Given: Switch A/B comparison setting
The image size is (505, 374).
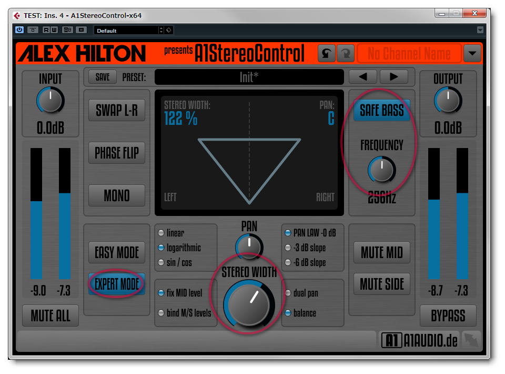Looking at the screenshot, I should (68, 30).
